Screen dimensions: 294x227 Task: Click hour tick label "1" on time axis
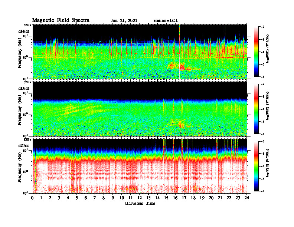pyautogui.click(x=41, y=198)
